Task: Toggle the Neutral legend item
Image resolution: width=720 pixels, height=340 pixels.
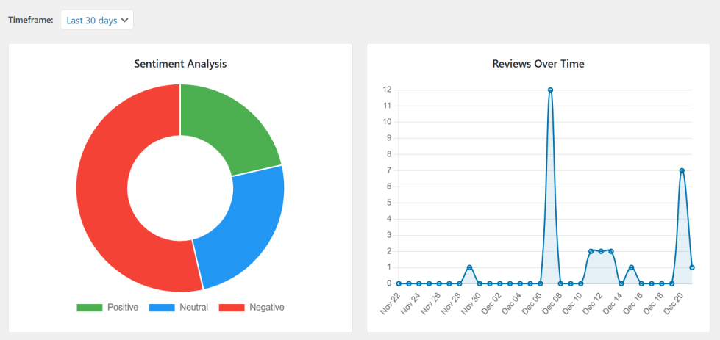Action: tap(179, 308)
